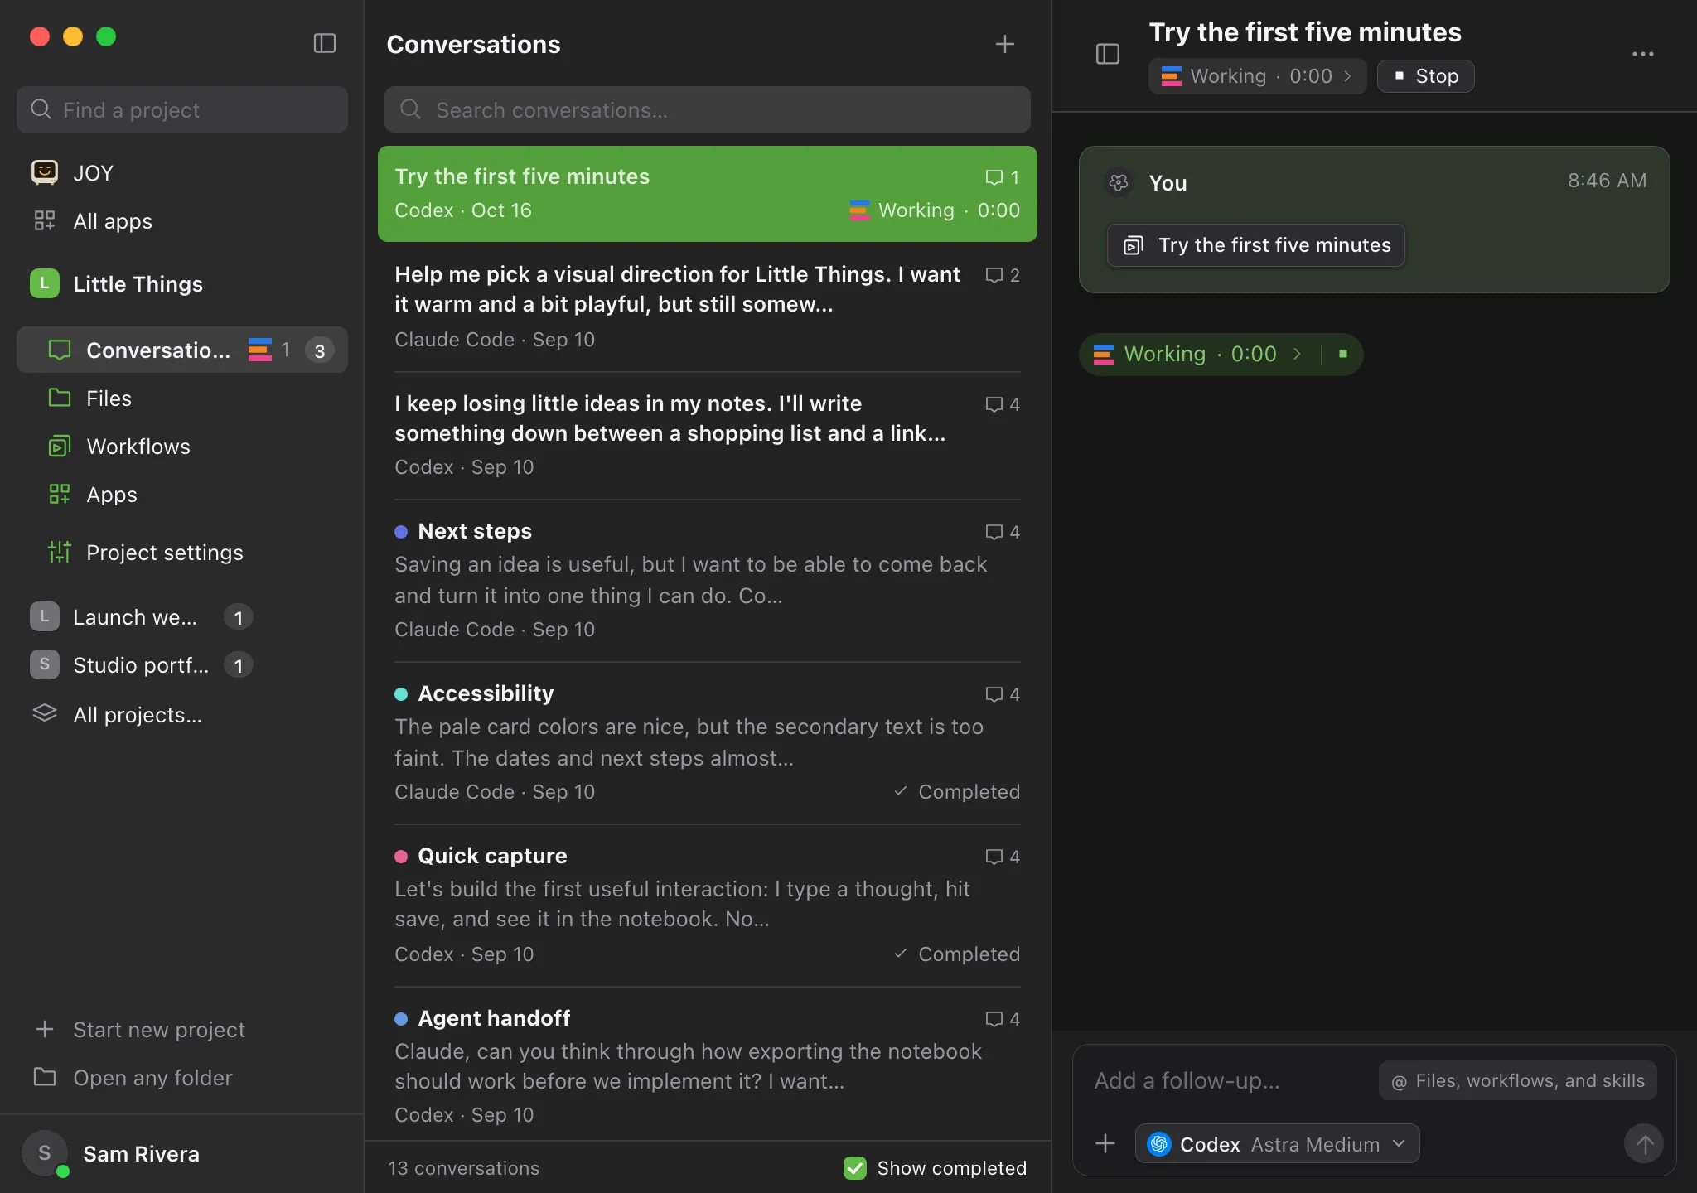The height and width of the screenshot is (1193, 1697).
Task: Click the Find a project search field
Action: (182, 109)
